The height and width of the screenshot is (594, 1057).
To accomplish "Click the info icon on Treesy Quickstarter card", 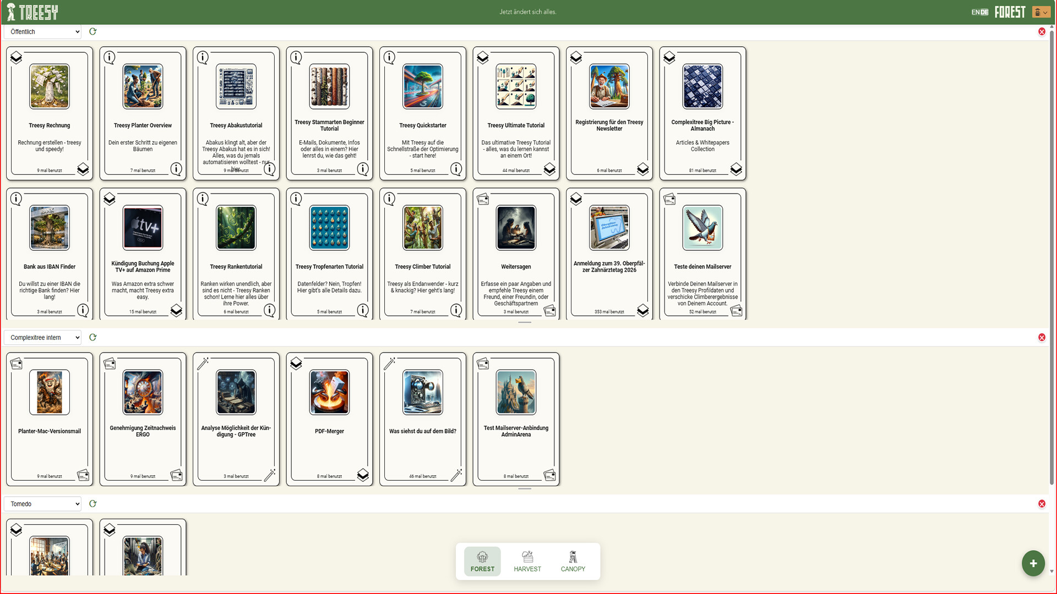I will click(x=389, y=57).
